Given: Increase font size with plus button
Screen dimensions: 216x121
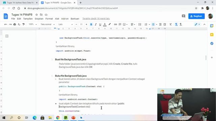Looking at the screenshot, I should click(x=86, y=25).
